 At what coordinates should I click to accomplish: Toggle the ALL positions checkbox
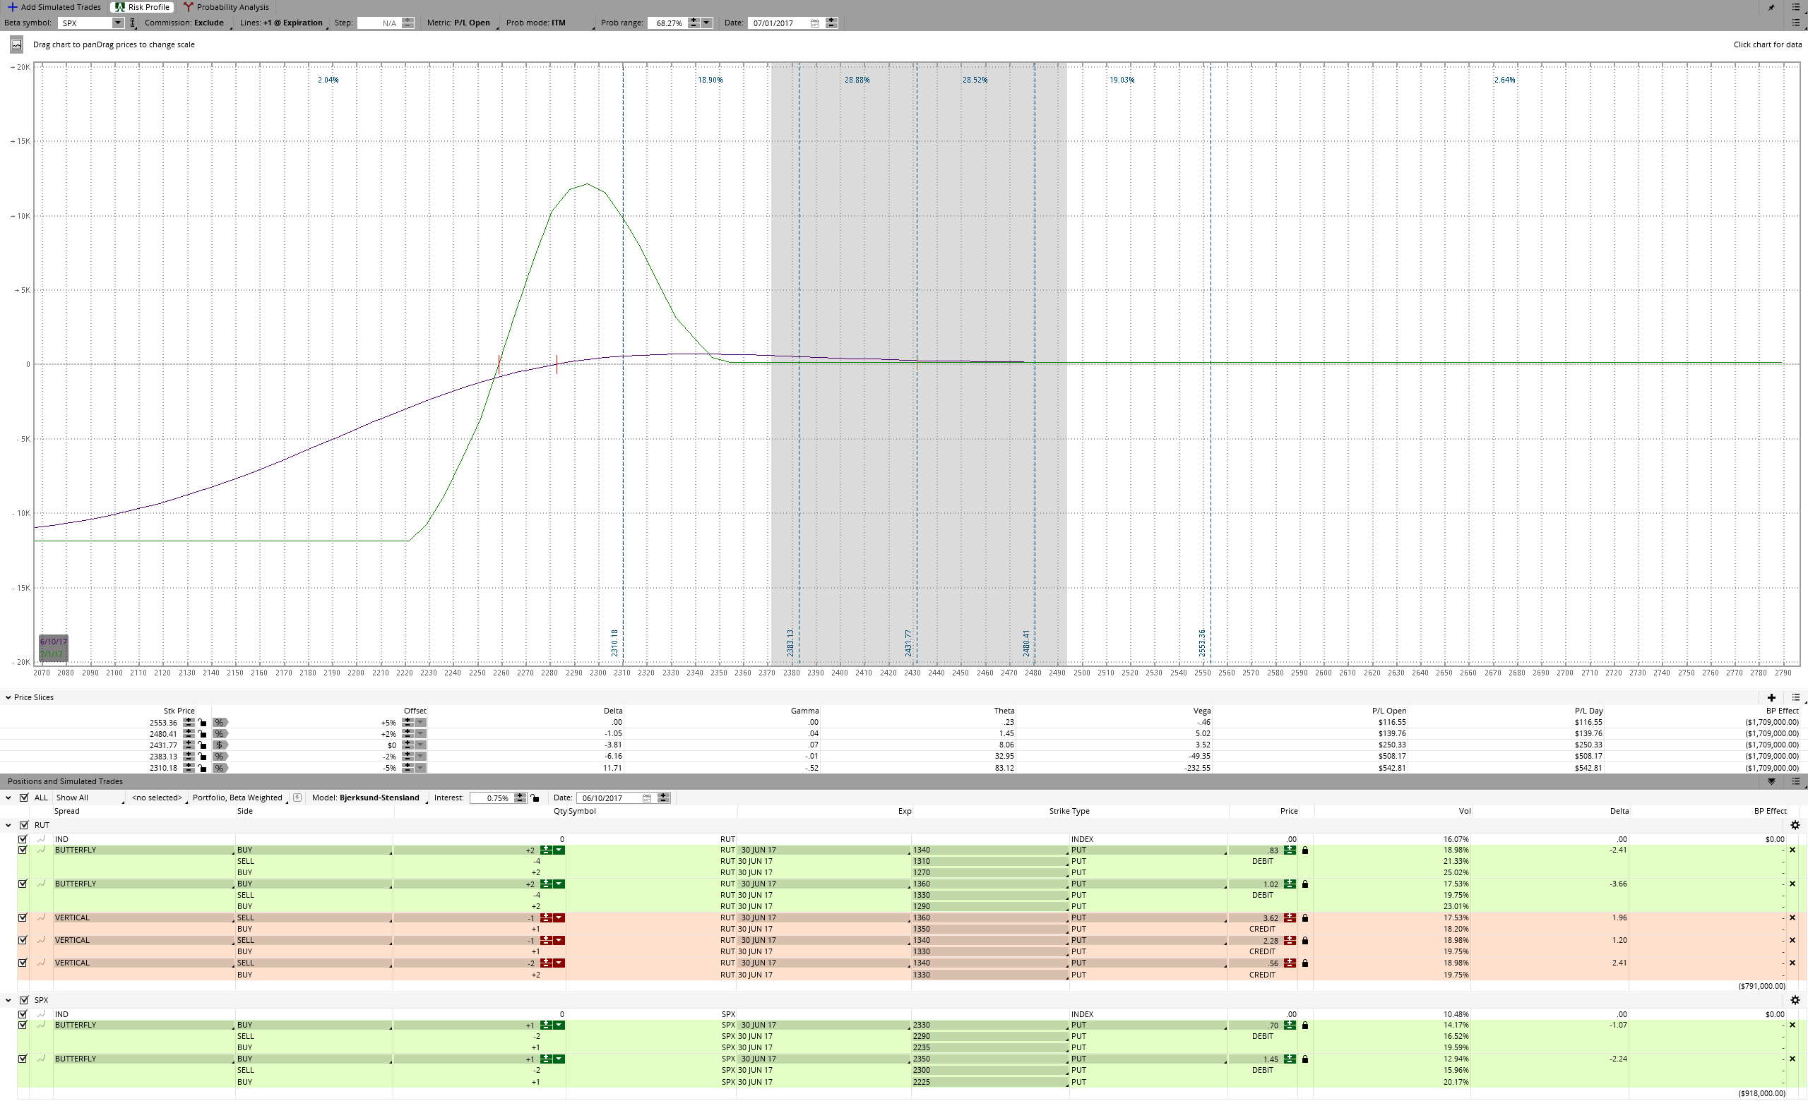point(23,798)
